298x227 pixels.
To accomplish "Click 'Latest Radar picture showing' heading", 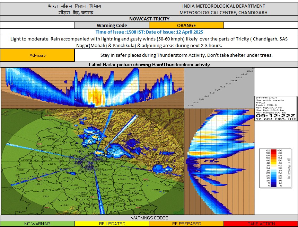I will [x=149, y=64].
